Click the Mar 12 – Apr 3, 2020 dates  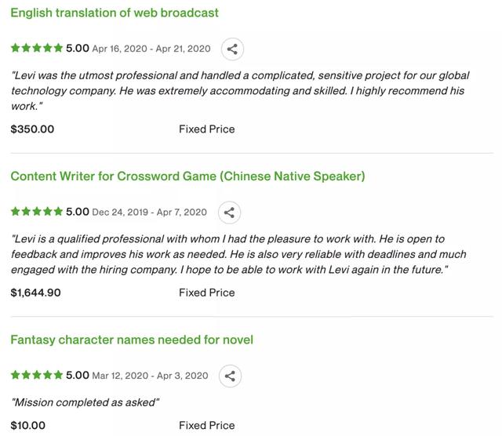point(150,376)
